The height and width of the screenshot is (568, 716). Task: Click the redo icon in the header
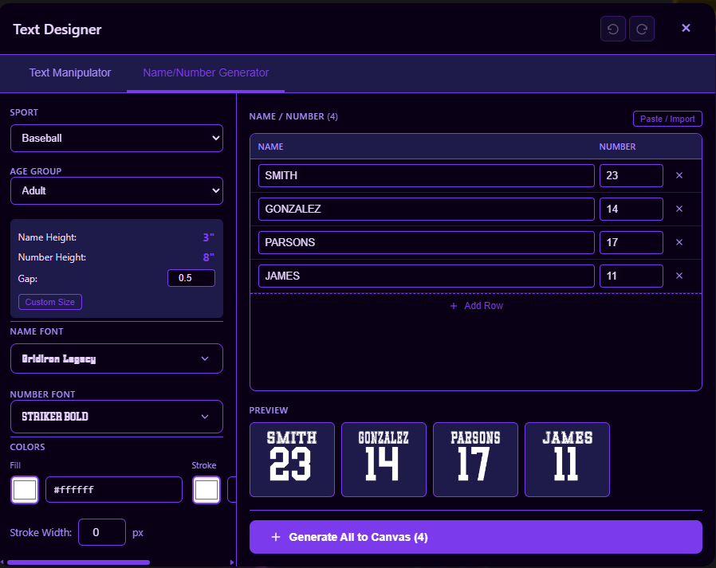(641, 28)
